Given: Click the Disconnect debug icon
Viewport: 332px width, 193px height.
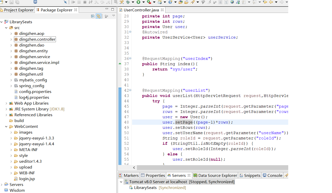Looking at the screenshot, I should pos(90,2).
